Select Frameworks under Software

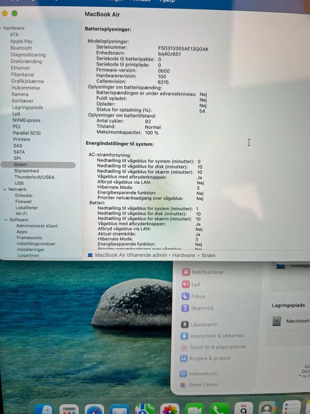click(x=29, y=238)
